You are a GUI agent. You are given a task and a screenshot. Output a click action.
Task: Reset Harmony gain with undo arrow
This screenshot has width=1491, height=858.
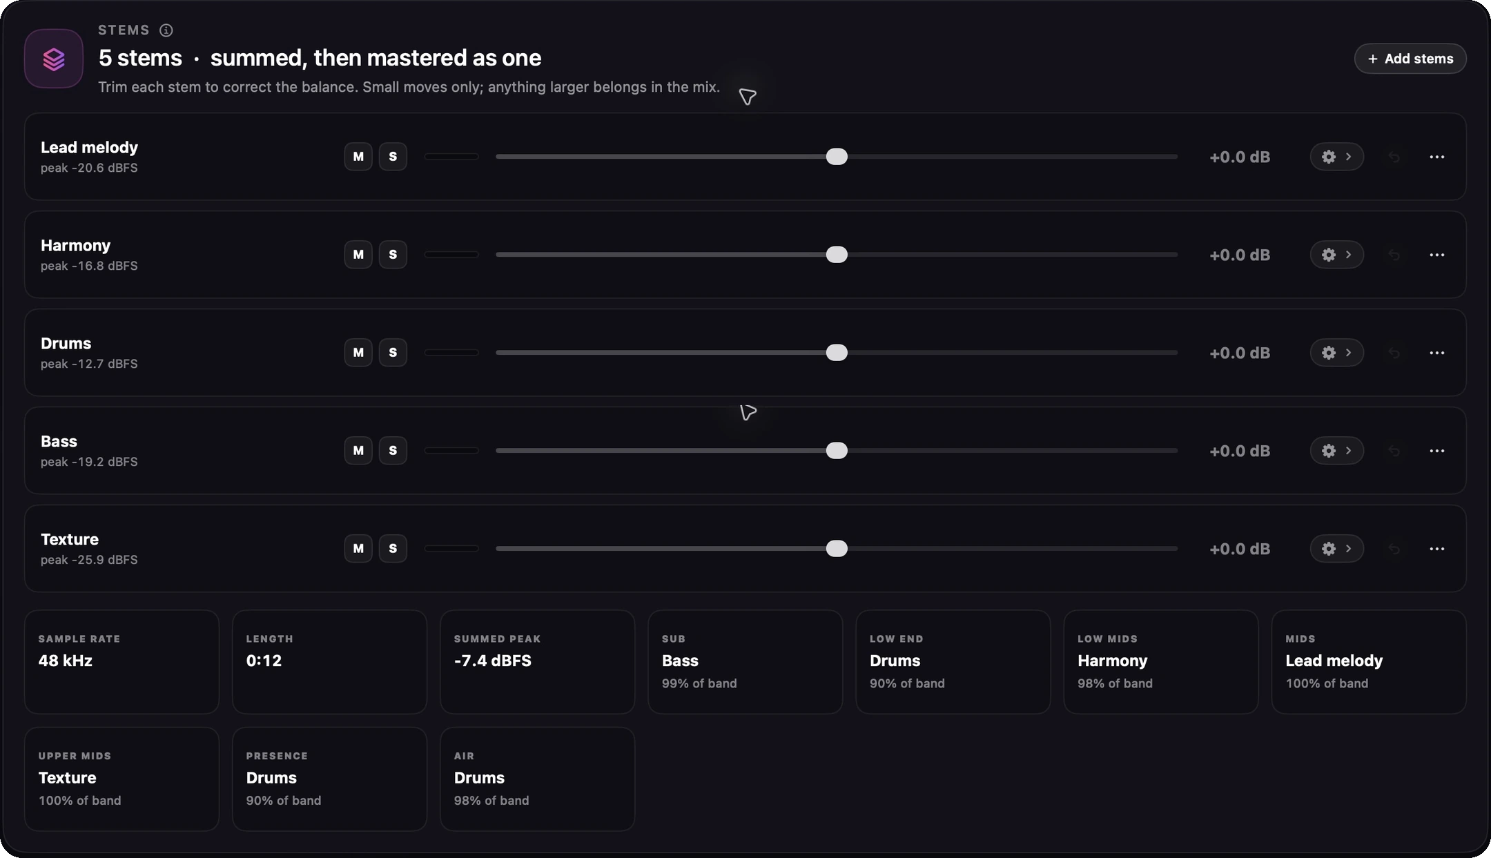click(1394, 255)
